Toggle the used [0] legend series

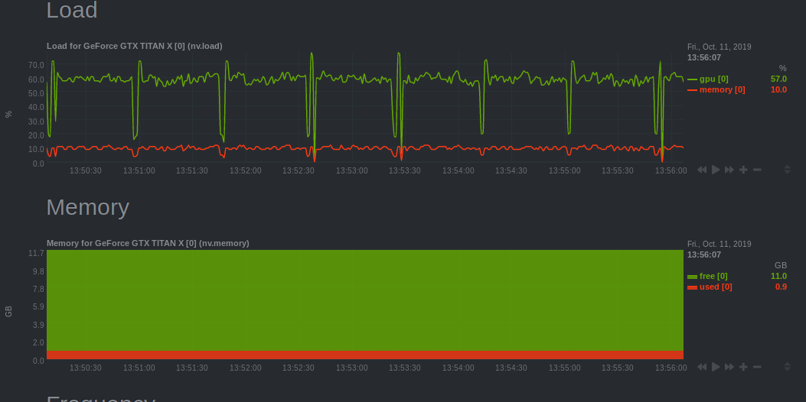tap(716, 287)
